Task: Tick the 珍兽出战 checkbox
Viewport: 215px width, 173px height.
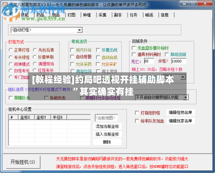Action: point(98,50)
